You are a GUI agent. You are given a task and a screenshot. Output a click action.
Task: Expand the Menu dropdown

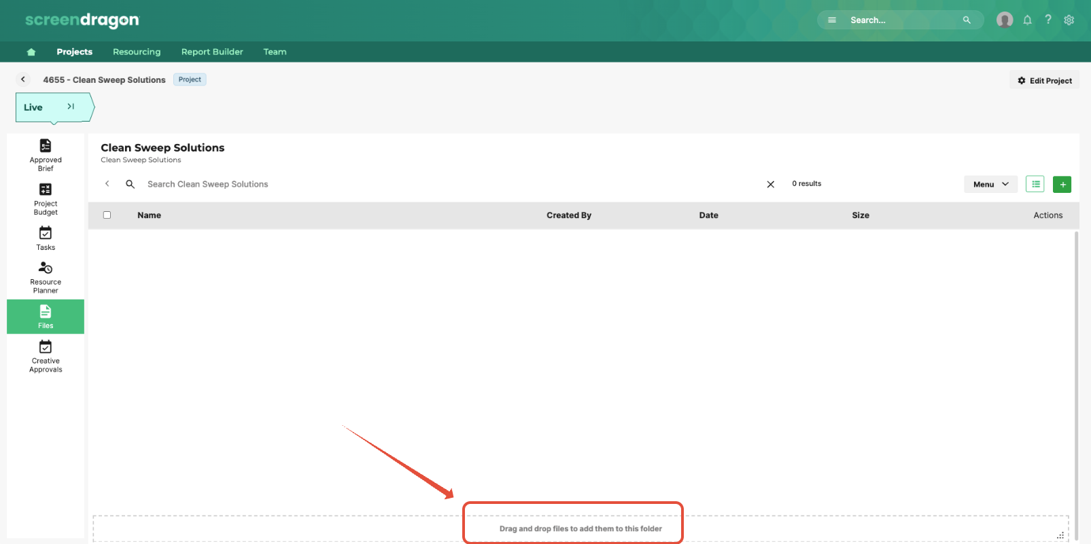click(991, 184)
